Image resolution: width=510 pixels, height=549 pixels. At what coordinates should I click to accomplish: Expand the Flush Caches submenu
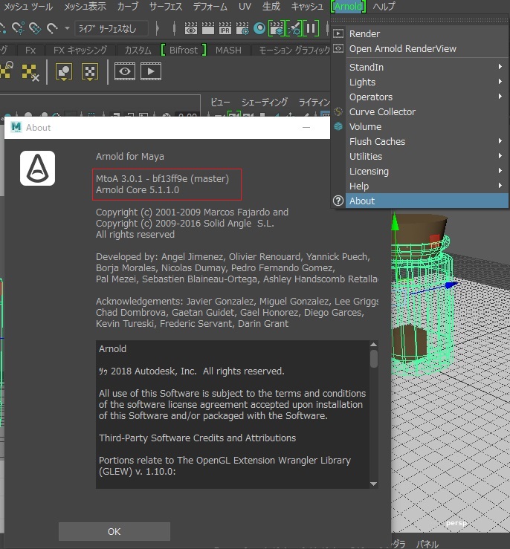coord(427,142)
